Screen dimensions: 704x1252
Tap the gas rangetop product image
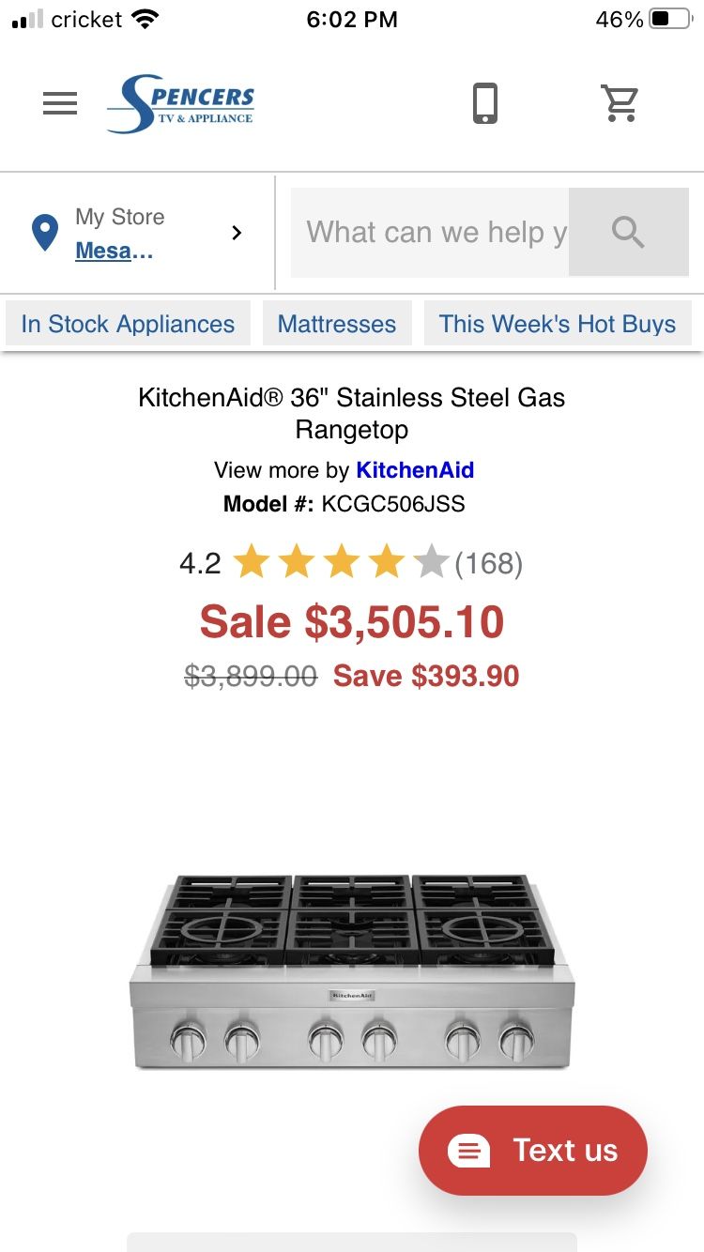pyautogui.click(x=352, y=971)
